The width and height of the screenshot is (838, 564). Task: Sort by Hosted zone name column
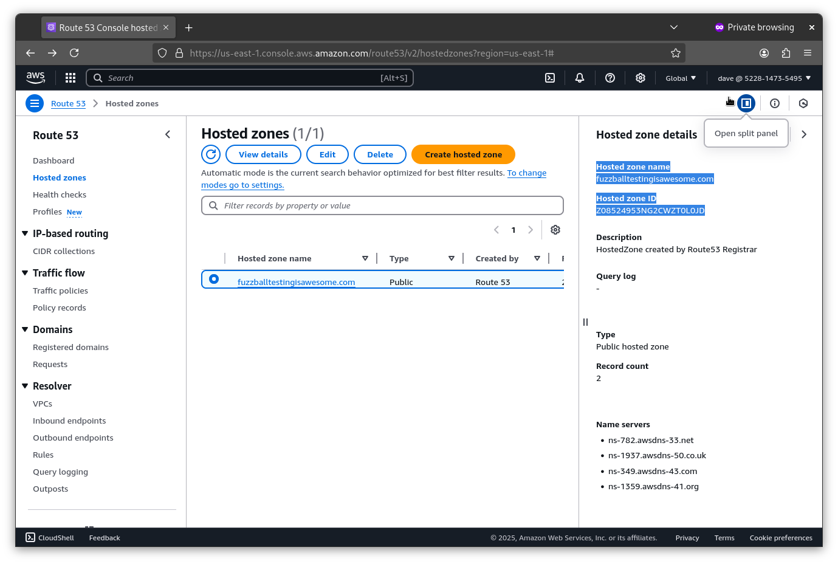(x=365, y=258)
